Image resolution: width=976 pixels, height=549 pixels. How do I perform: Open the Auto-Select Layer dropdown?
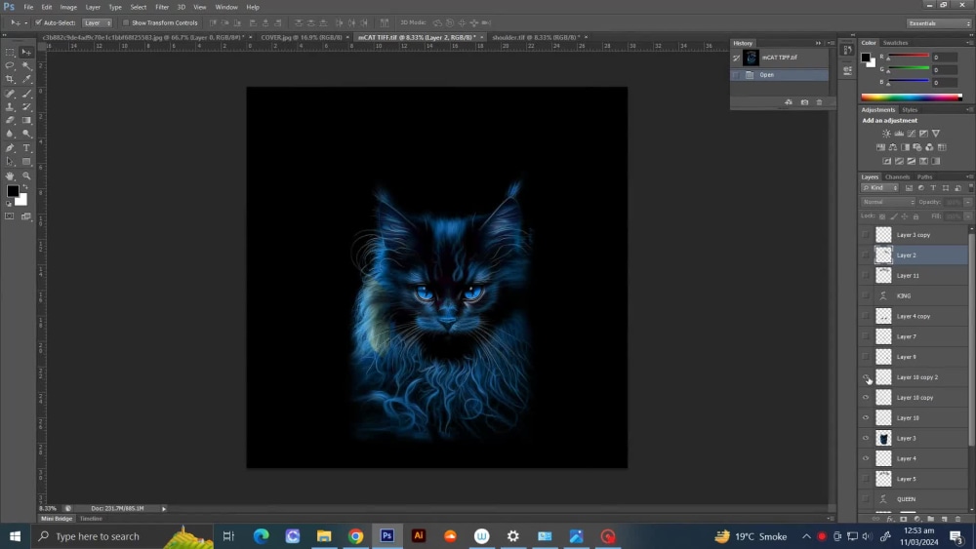click(x=97, y=23)
